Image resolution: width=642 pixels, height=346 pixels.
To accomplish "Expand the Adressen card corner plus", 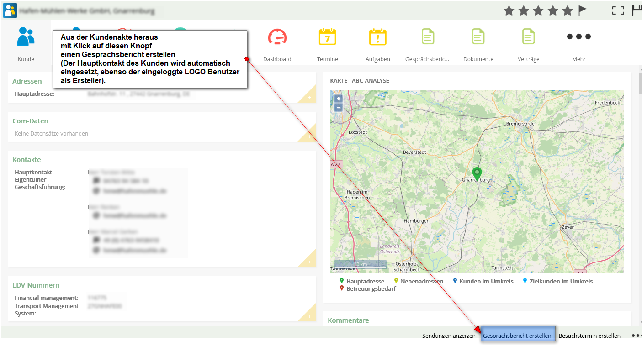I will (x=309, y=97).
